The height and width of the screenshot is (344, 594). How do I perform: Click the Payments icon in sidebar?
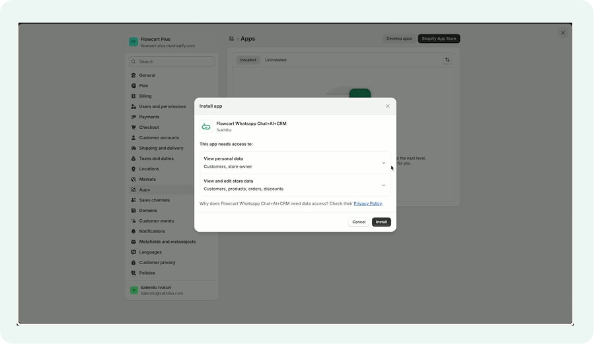[x=133, y=117]
